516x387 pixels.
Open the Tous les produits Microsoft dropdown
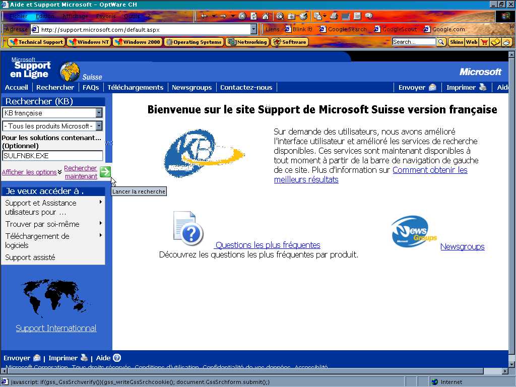pos(52,126)
